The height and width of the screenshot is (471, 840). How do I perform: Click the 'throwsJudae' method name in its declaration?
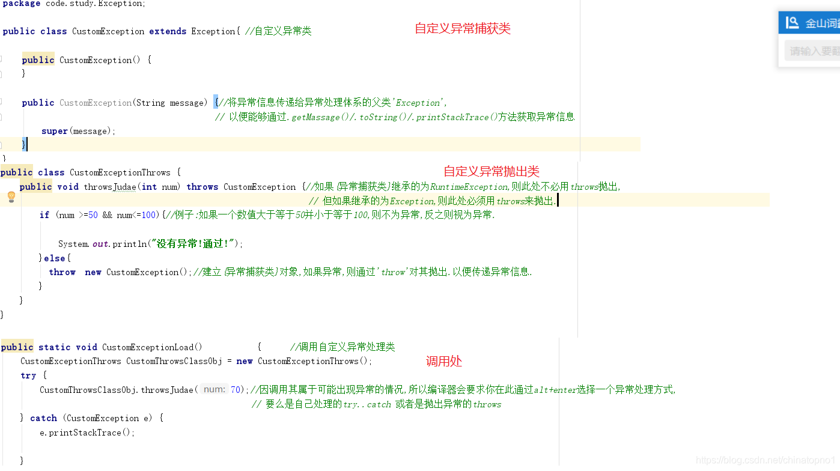click(110, 187)
